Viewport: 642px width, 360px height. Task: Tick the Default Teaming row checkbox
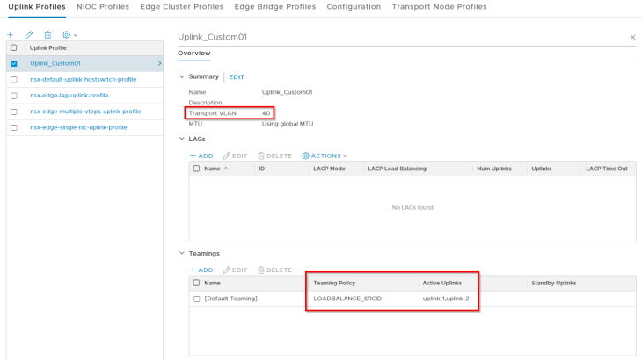(196, 299)
